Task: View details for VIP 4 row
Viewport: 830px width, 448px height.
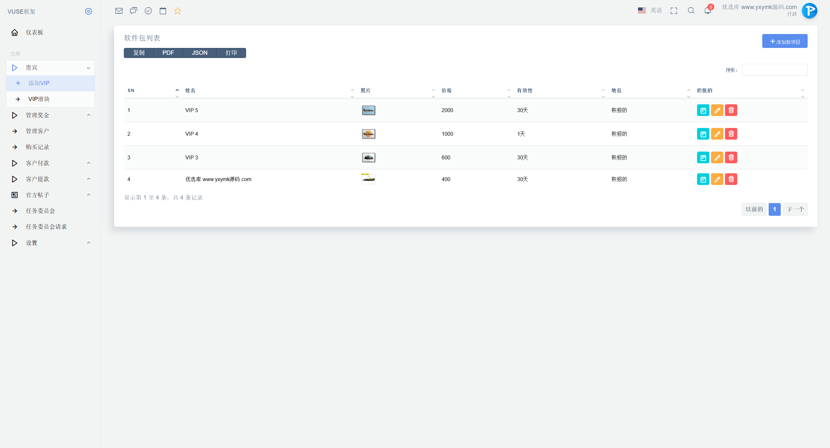Action: coord(703,134)
